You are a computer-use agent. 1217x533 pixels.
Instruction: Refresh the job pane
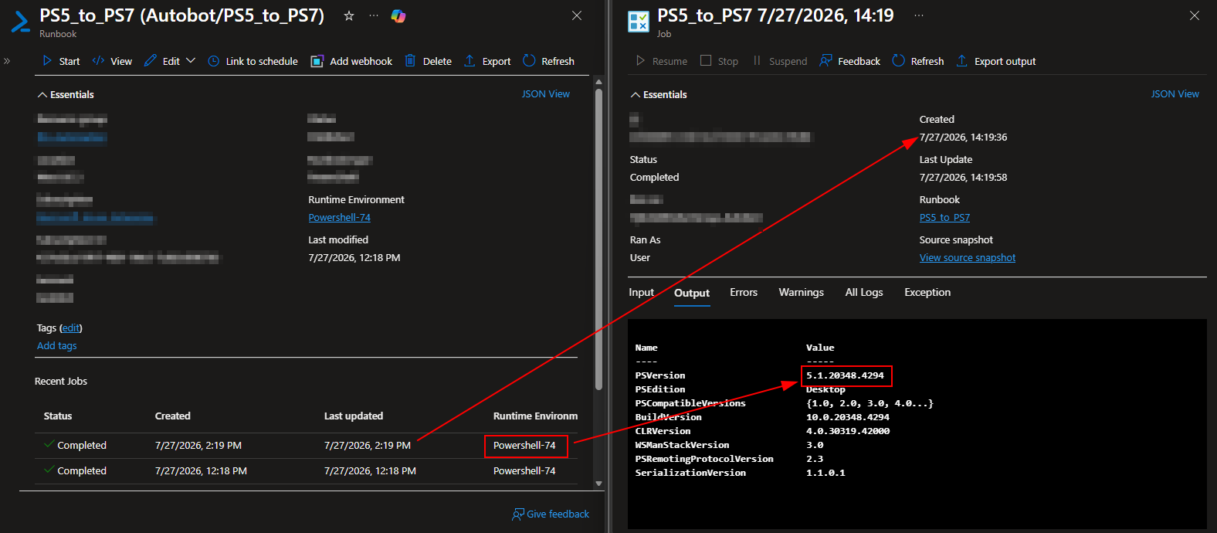(918, 61)
